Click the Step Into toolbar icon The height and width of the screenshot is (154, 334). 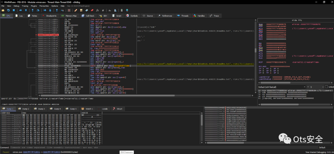tap(33, 10)
